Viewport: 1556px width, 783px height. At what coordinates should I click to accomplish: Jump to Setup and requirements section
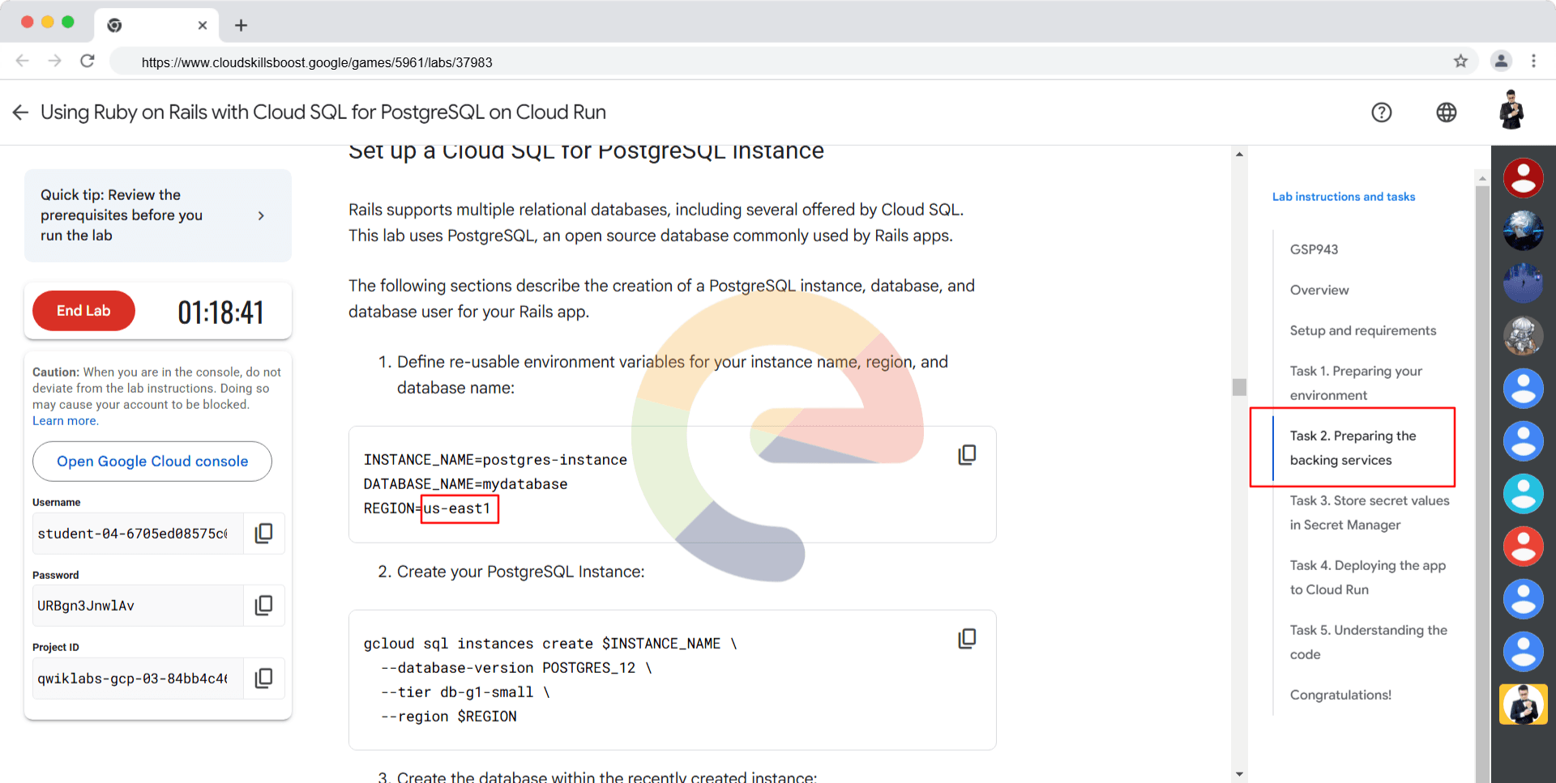(x=1363, y=330)
